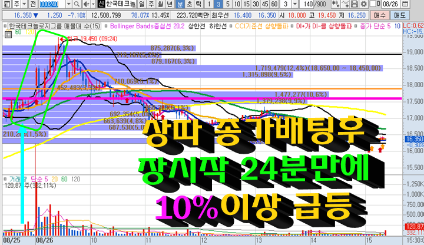
Task: Click the DI+가 DI-를 상향돌파 label
Action: (x=324, y=27)
